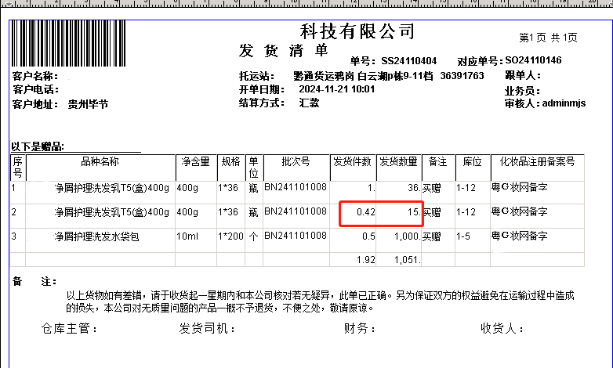Click the 第1页 共1页 page indicator

pos(548,38)
